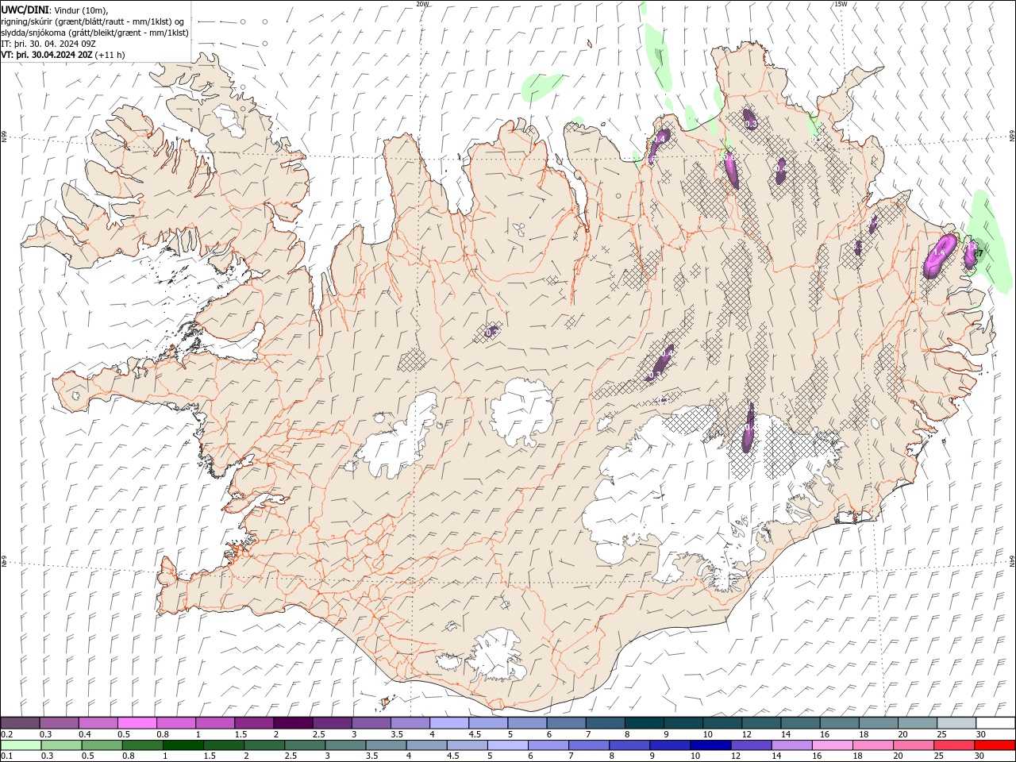
Task: Click the light purple 14 swatch, lower legend
Action: click(x=791, y=745)
